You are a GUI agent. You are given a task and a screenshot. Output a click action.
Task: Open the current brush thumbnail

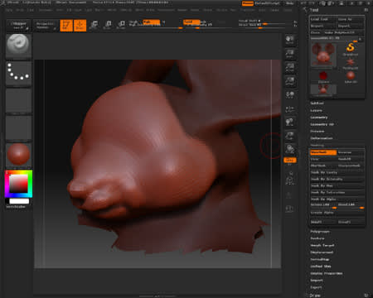pos(18,46)
